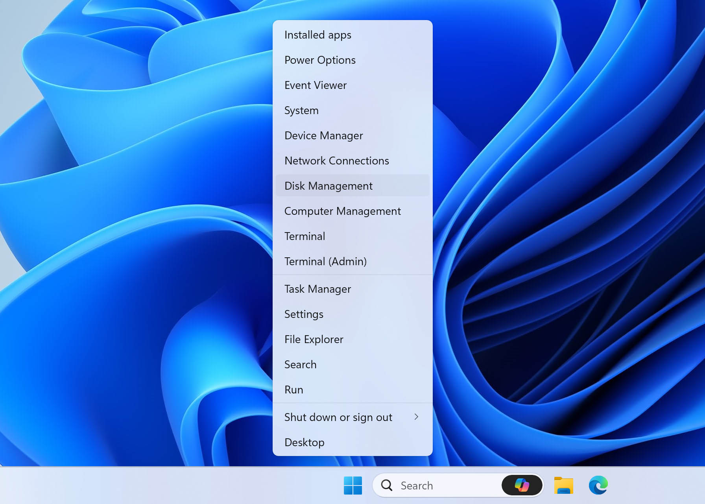The height and width of the screenshot is (504, 705).
Task: Type in the taskbar Search field
Action: [445, 486]
